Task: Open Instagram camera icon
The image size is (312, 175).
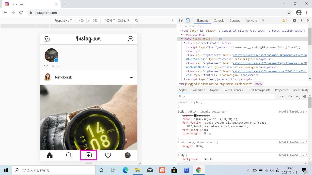Action: (x=47, y=39)
